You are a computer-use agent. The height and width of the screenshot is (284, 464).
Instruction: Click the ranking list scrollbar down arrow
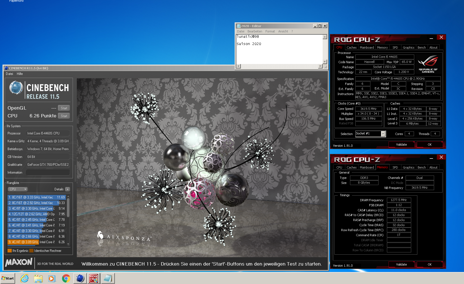tap(68, 244)
